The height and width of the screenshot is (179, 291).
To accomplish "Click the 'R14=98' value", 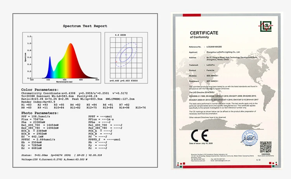I will (124, 107).
